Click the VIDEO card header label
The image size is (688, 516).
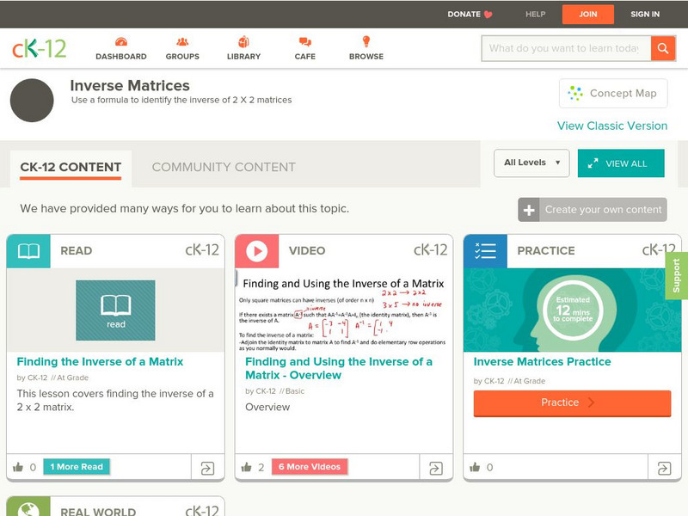[307, 251]
